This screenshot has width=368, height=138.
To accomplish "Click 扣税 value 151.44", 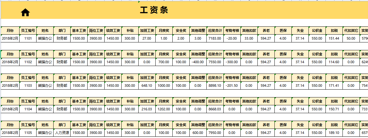I will click(334, 38).
